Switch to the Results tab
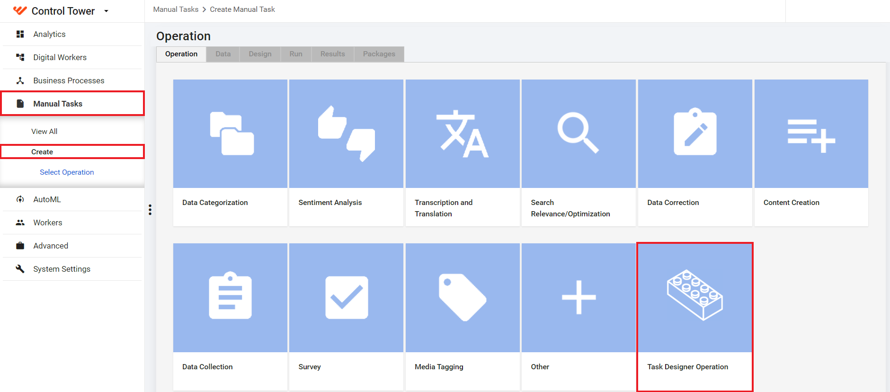The height and width of the screenshot is (392, 890). click(x=333, y=54)
